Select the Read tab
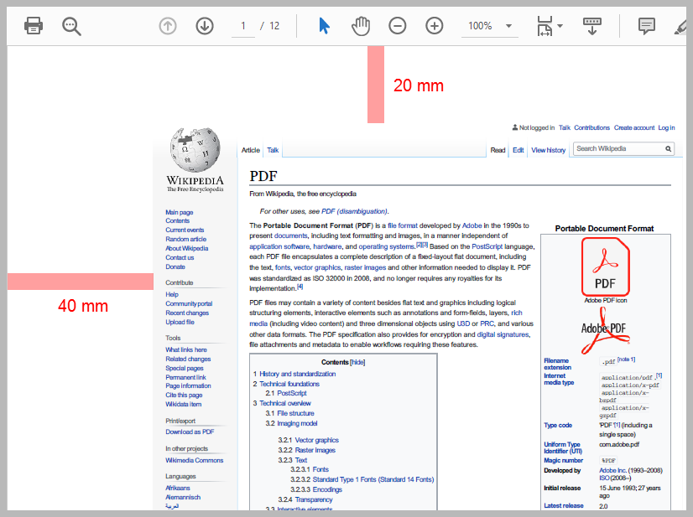This screenshot has width=693, height=517. tap(498, 150)
